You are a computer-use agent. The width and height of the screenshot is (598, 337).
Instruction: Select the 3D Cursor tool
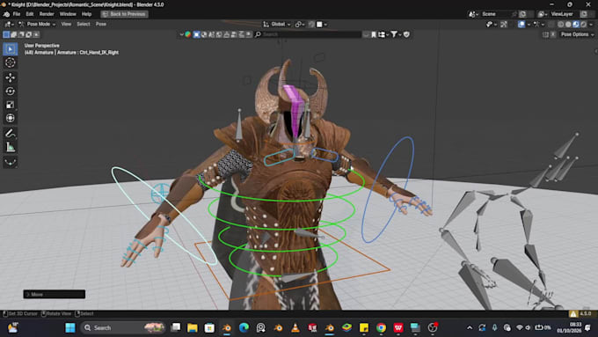coord(11,62)
